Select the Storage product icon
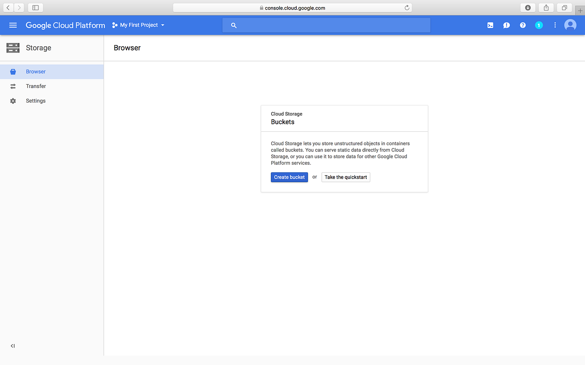Viewport: 585px width, 365px height. pos(13,48)
